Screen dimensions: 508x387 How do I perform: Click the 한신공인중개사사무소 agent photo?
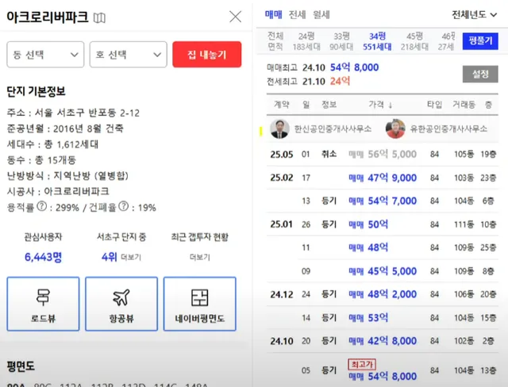click(279, 128)
